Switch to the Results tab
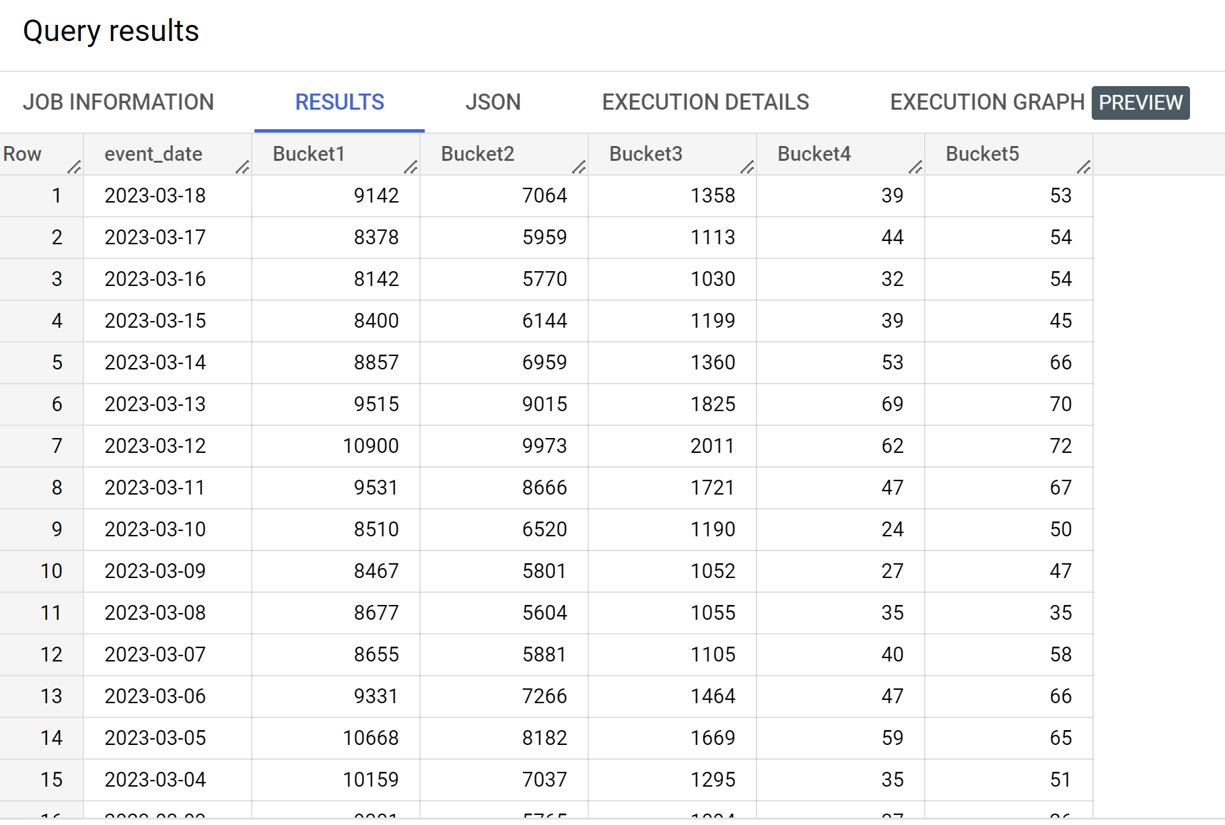Image resolution: width=1225 pixels, height=825 pixels. [x=339, y=102]
